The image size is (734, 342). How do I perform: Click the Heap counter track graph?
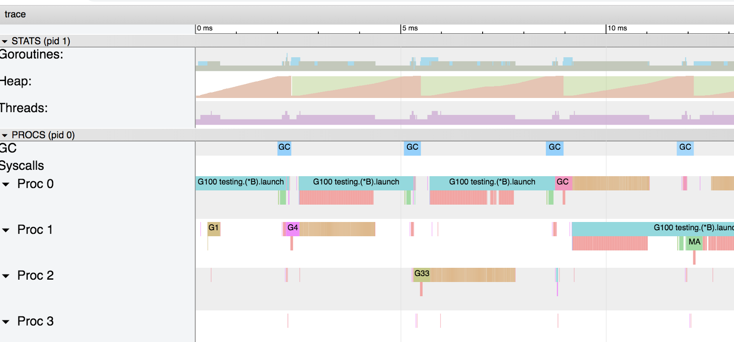click(x=465, y=87)
